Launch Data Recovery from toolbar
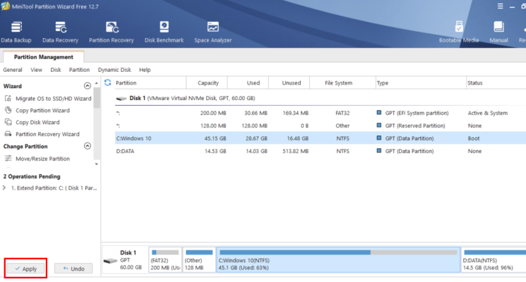Viewport: 526px width, 282px height. 61,32
